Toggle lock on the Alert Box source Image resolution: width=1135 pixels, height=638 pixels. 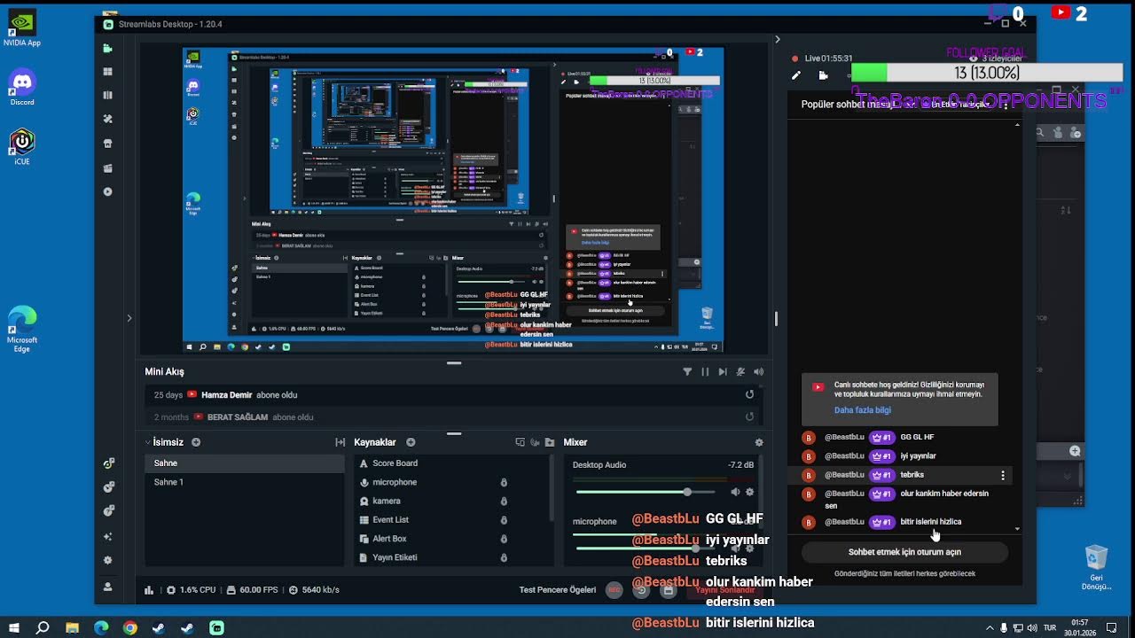click(x=504, y=539)
